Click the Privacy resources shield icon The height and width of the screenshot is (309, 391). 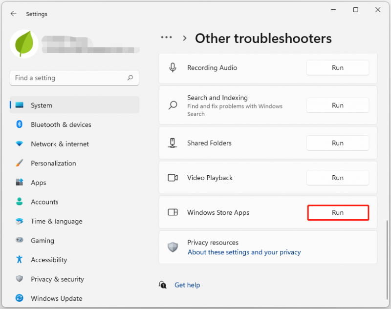pos(173,247)
